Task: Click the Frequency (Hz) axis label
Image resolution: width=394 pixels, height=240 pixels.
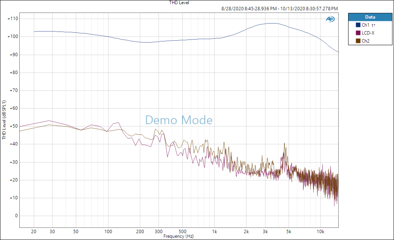Action: pos(178,236)
